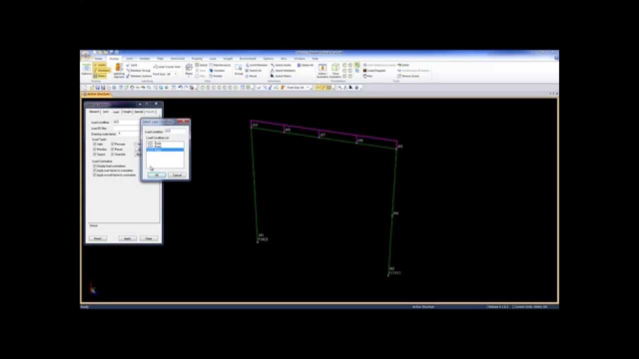Image resolution: width=639 pixels, height=359 pixels.
Task: Toggle Display load summations checkbox
Action: click(94, 166)
